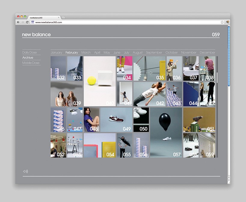Open thumbnail 040 with yellow ball and cube
The height and width of the screenshot is (202, 246).
[100, 81]
